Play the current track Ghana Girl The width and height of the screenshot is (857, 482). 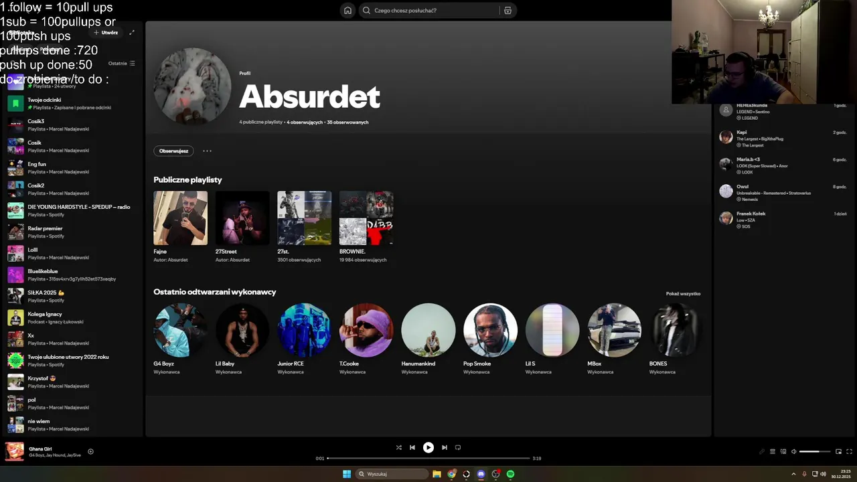(428, 447)
